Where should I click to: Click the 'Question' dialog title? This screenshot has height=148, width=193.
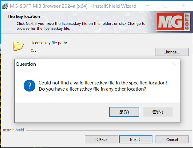pyautogui.click(x=26, y=64)
